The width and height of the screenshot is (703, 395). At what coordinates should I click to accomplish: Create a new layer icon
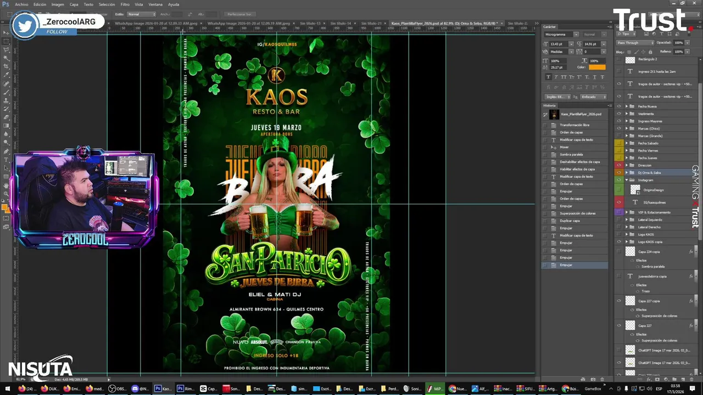click(684, 379)
